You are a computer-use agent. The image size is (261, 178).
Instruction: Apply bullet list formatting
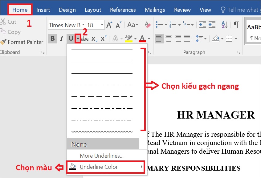coord(159,25)
